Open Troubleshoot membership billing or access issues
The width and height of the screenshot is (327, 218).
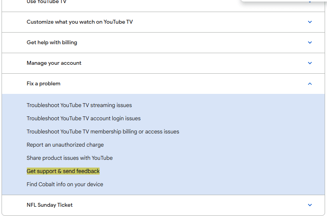tap(103, 131)
